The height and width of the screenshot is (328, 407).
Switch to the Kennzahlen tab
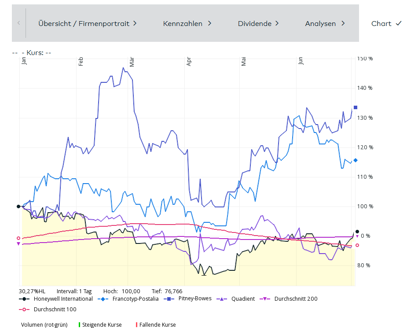[187, 23]
